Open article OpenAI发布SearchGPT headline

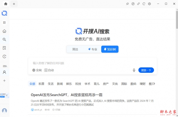(x=66, y=95)
